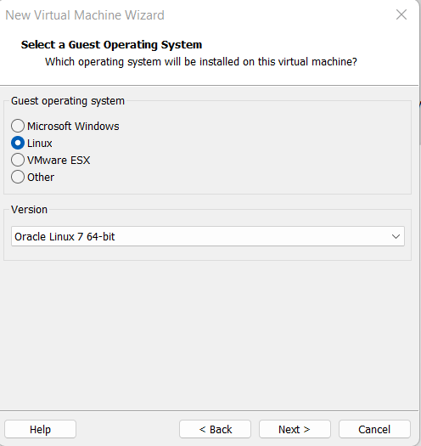Click the 'Microsoft Windows' text label
This screenshot has height=446, width=421.
73,127
